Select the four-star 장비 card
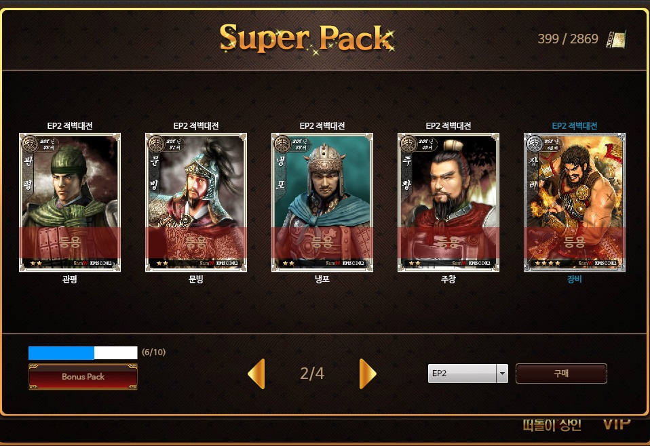 coord(575,202)
